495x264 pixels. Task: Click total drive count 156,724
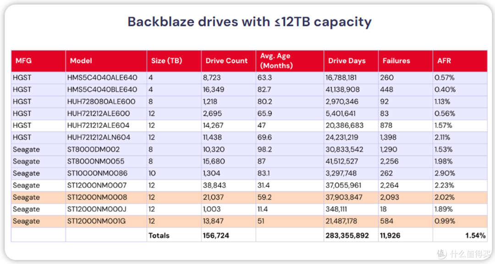pyautogui.click(x=216, y=236)
